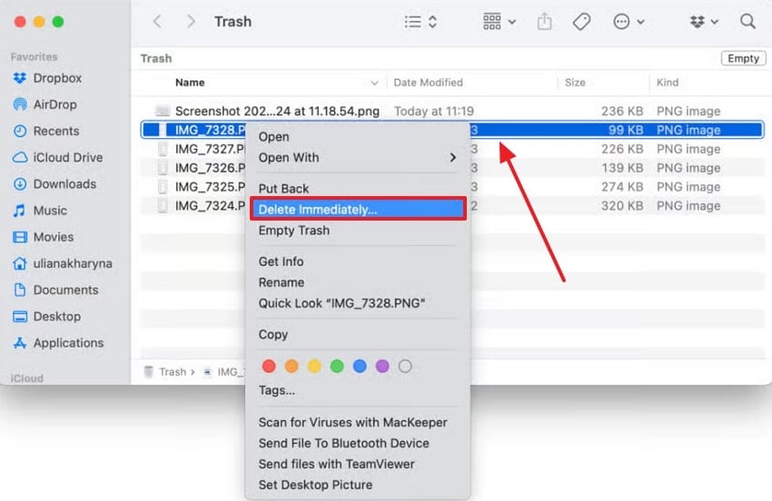Click the Share toolbar icon
Screen dimensions: 772x501
click(x=544, y=22)
